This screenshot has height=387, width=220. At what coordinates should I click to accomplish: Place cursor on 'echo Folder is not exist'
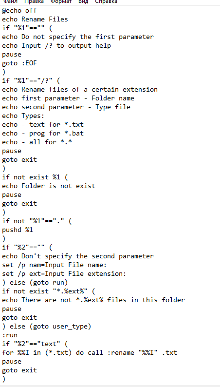pyautogui.click(x=49, y=186)
